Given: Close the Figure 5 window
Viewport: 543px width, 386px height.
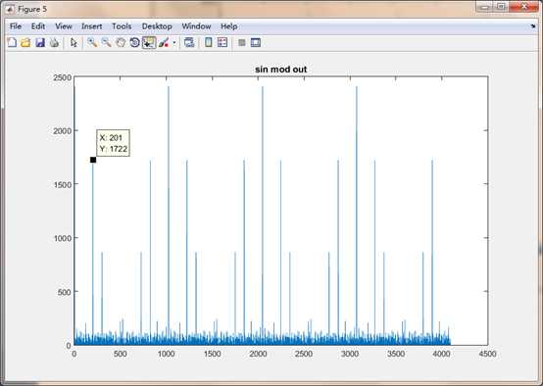Looking at the screenshot, I should click(524, 7).
